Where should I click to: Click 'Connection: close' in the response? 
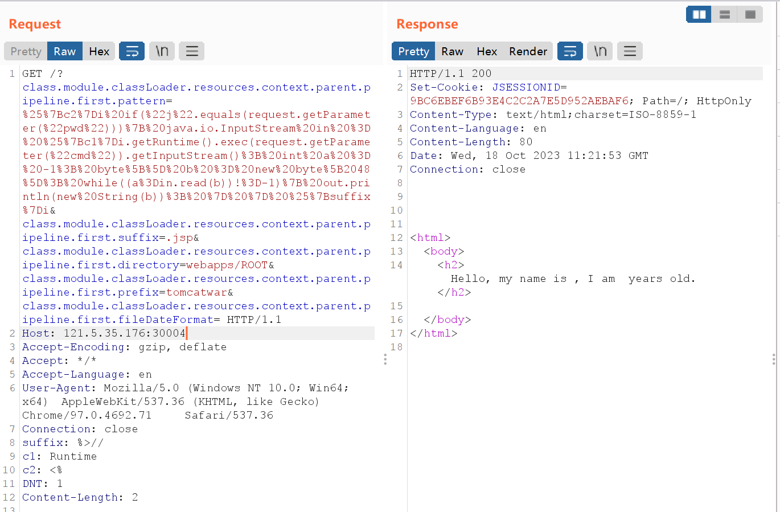point(467,169)
